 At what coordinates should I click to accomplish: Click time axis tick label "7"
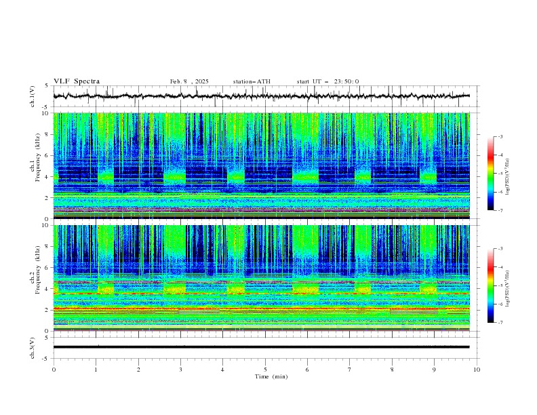click(349, 370)
